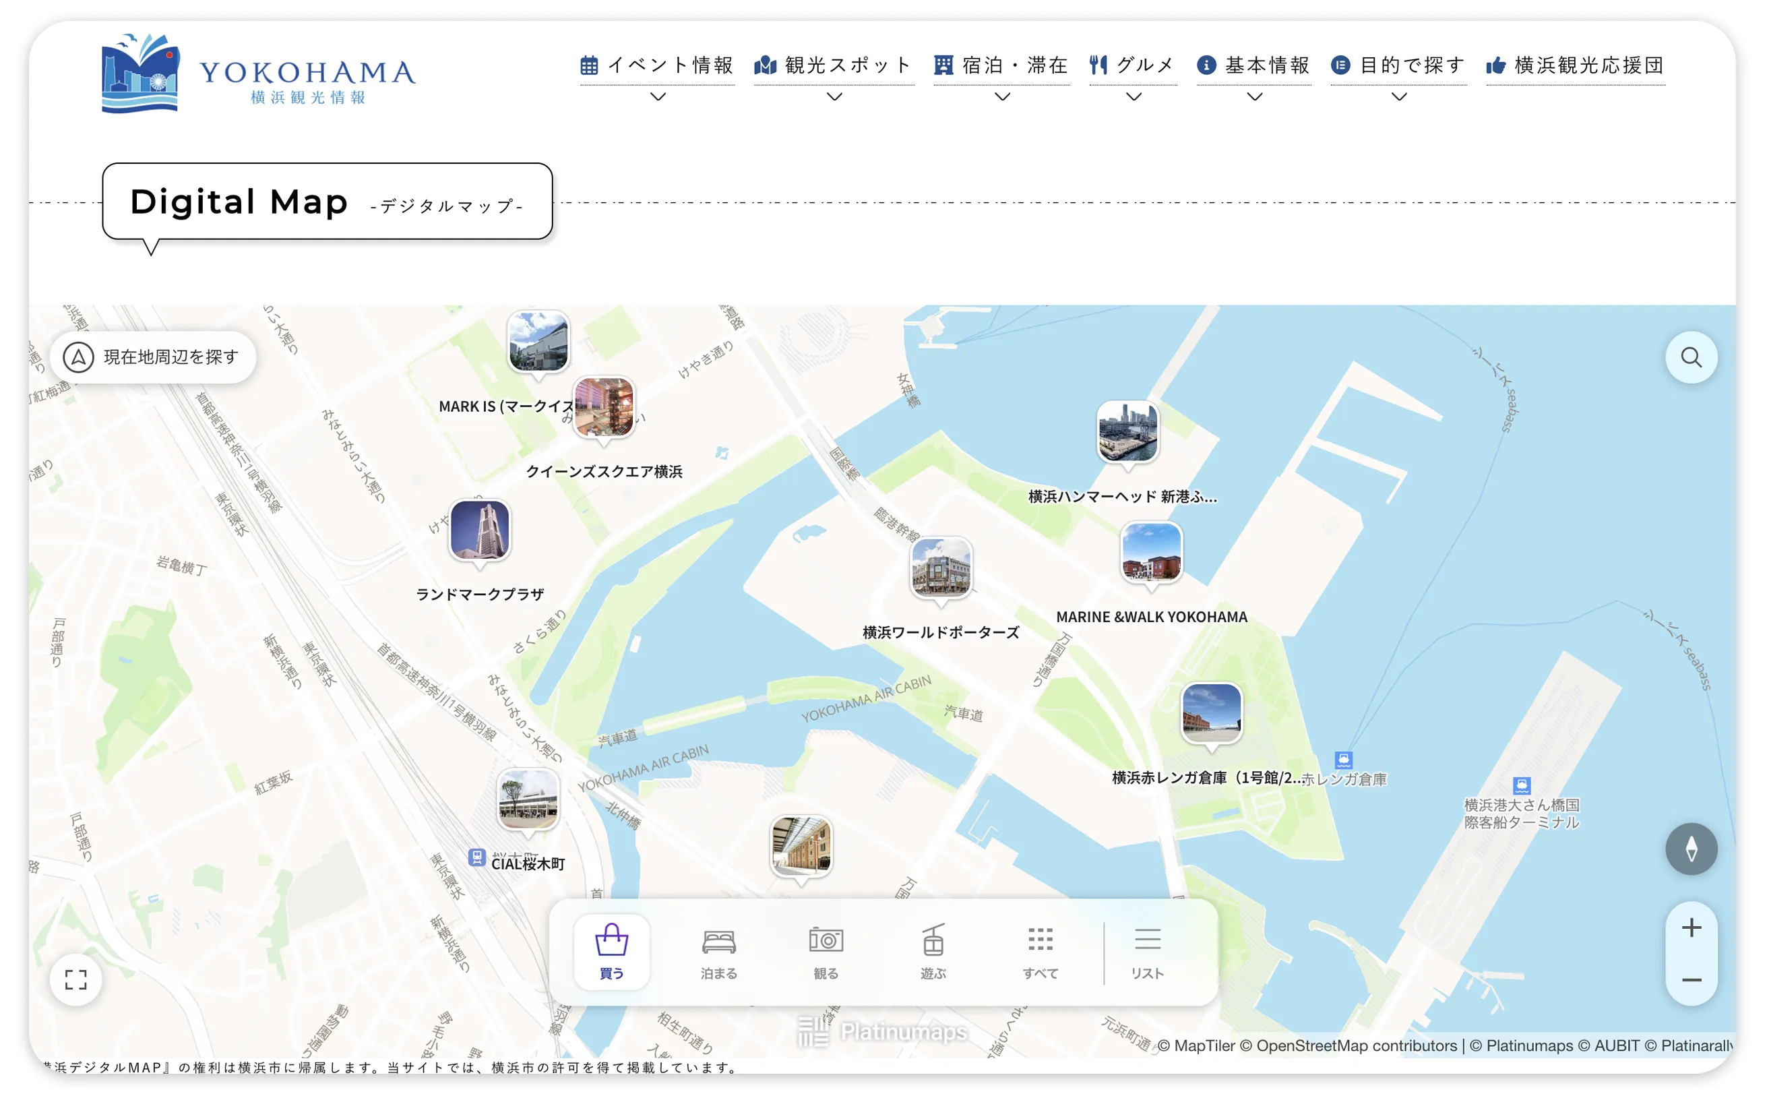Zoom out using the minus icon
The width and height of the screenshot is (1767, 1096).
[1690, 979]
